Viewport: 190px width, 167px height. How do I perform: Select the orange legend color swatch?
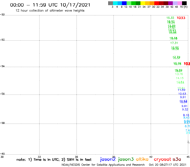(152, 3)
